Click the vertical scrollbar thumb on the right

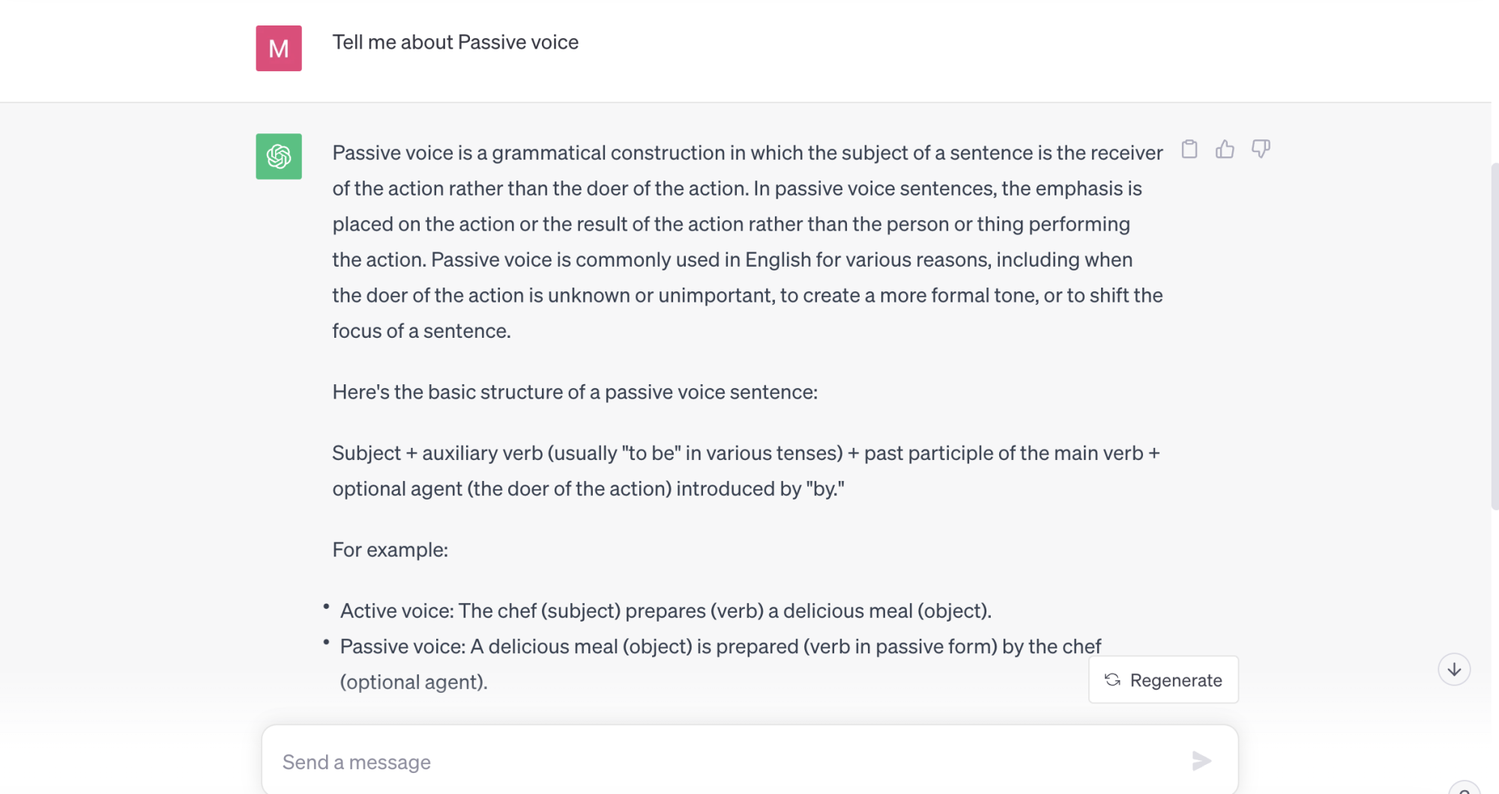1495,336
